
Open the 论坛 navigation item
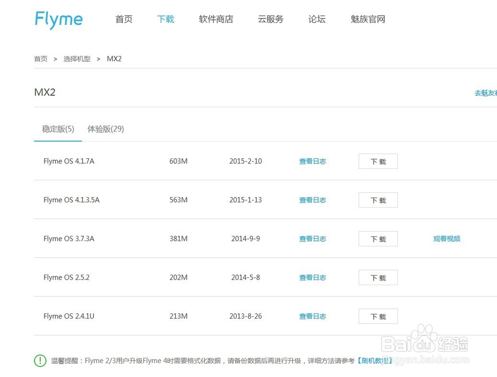[316, 19]
